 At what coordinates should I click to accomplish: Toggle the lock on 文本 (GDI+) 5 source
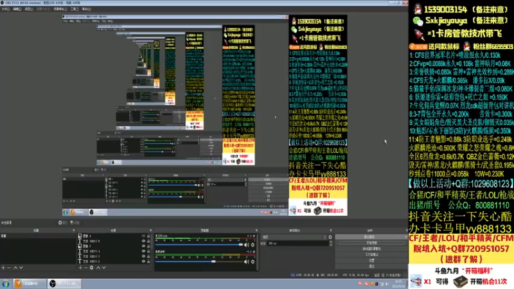pyautogui.click(x=148, y=241)
